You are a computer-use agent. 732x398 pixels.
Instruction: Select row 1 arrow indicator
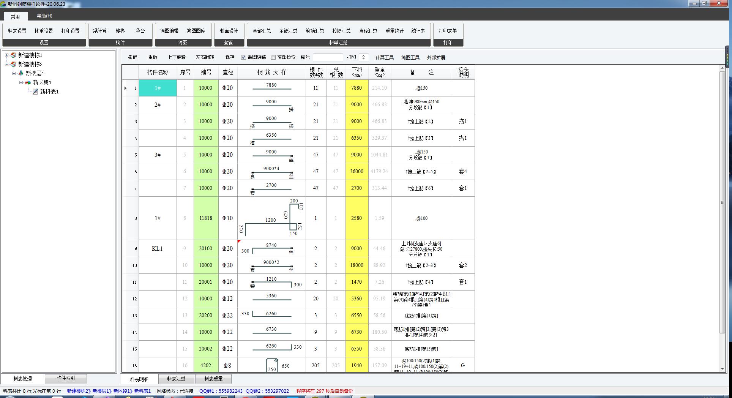point(126,88)
